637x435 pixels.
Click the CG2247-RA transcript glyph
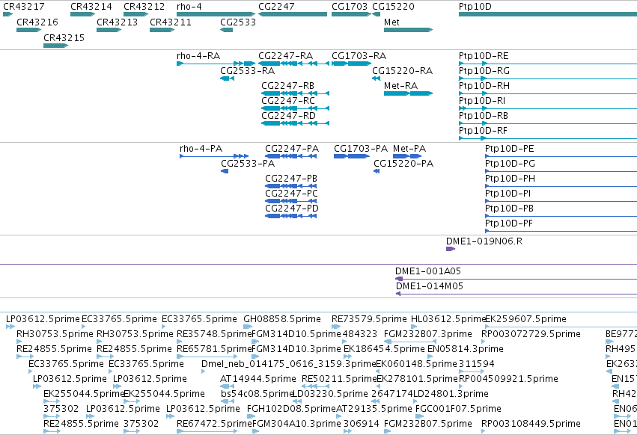pos(293,64)
